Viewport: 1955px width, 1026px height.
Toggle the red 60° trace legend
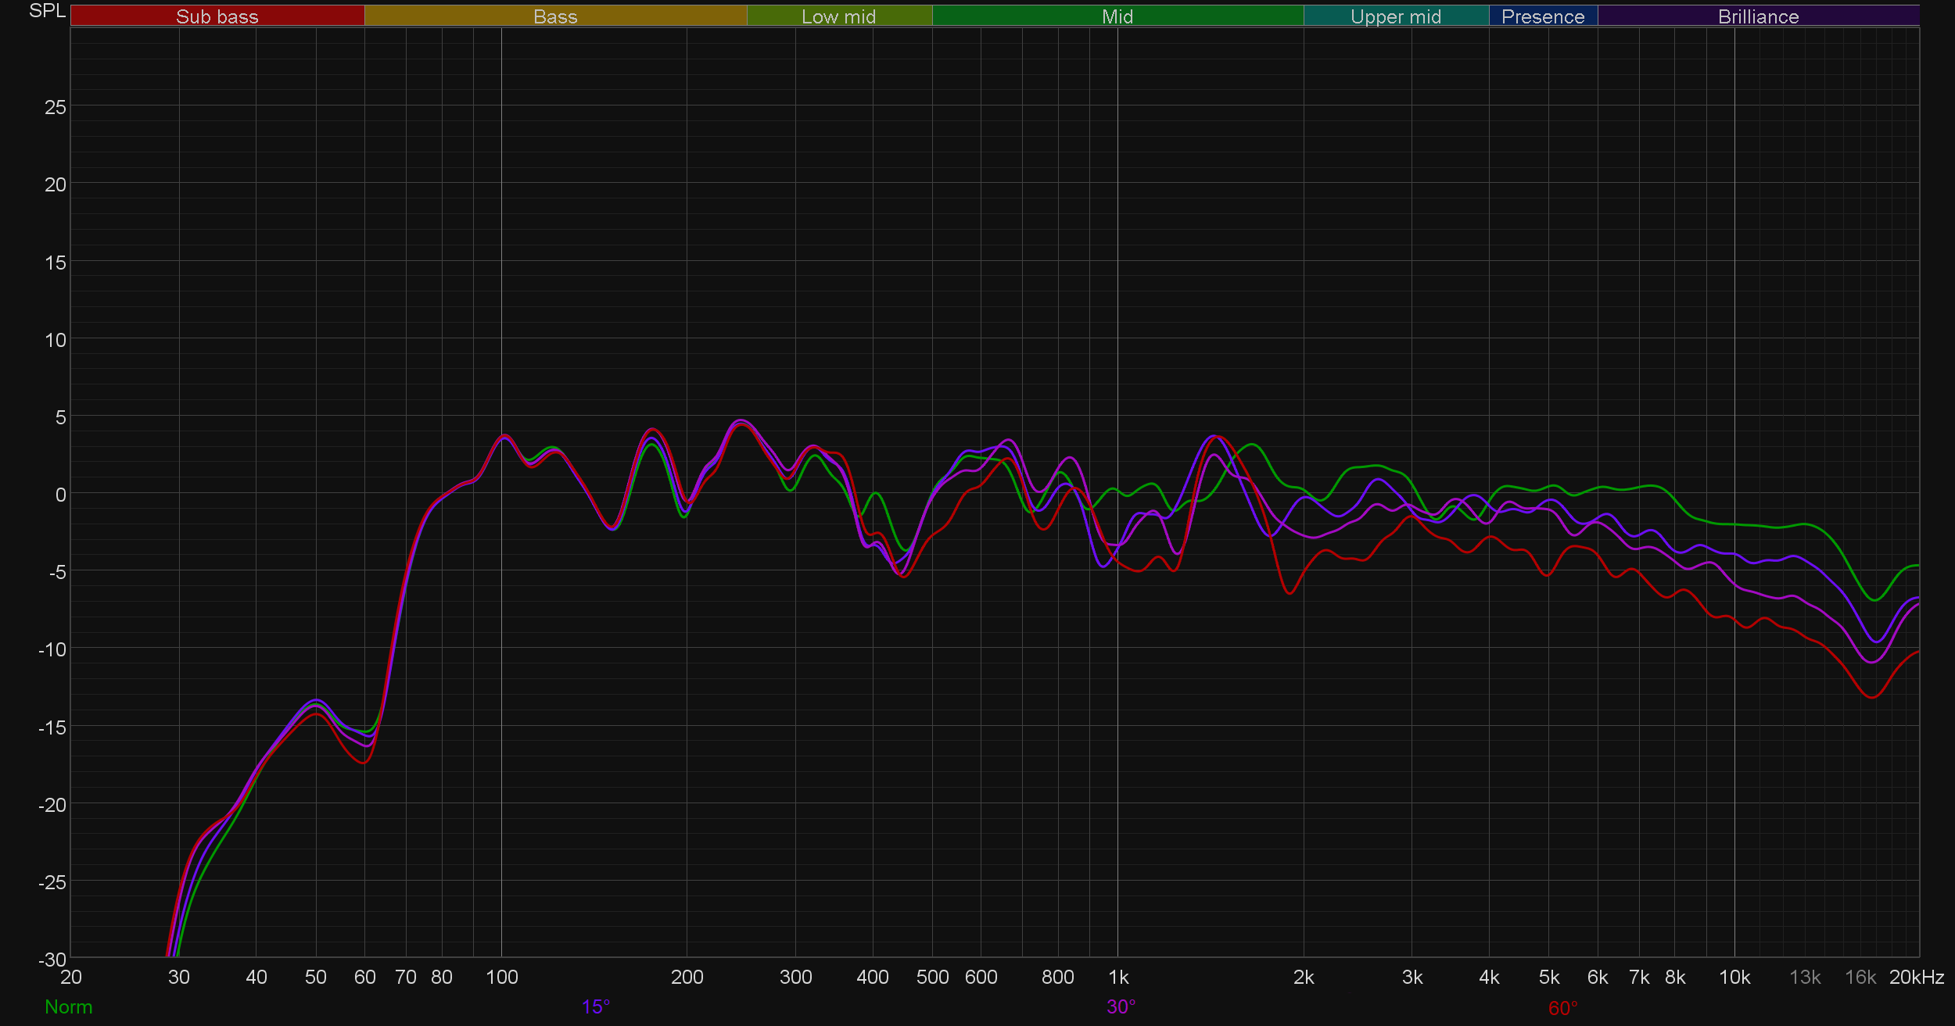tap(1562, 1008)
